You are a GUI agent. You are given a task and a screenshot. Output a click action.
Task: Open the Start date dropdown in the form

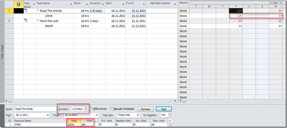[48, 115]
